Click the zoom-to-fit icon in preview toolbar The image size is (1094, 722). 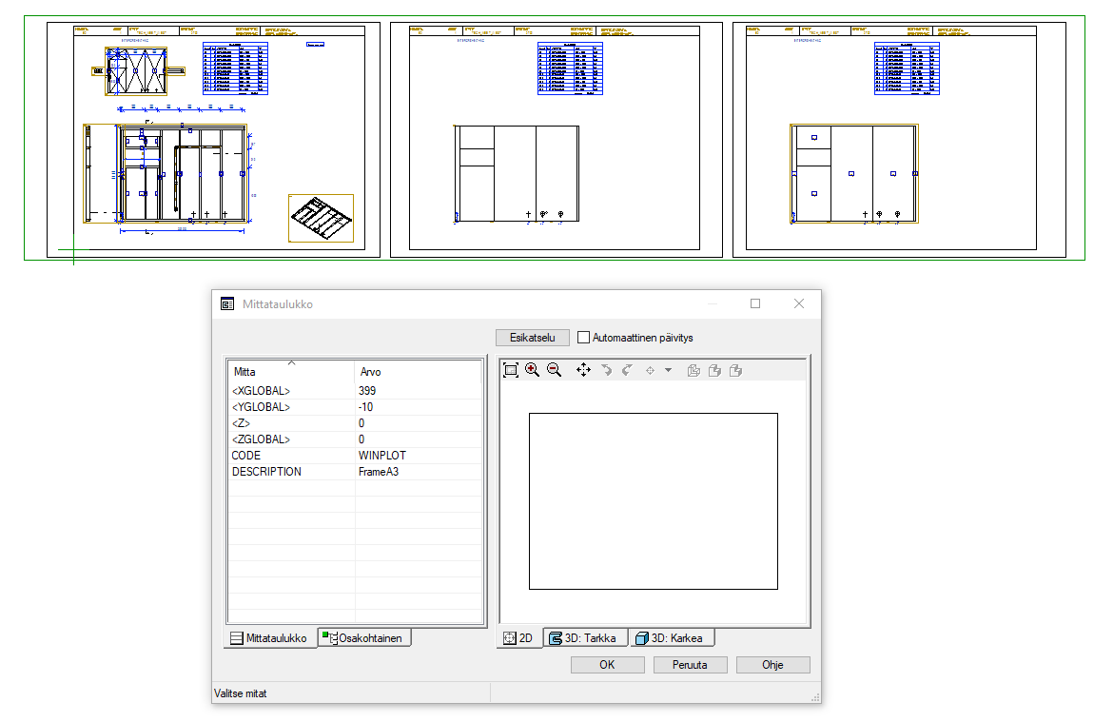tap(511, 370)
